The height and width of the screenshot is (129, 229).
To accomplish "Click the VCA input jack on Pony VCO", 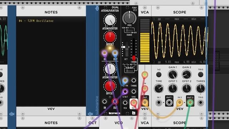I will click(125, 102).
